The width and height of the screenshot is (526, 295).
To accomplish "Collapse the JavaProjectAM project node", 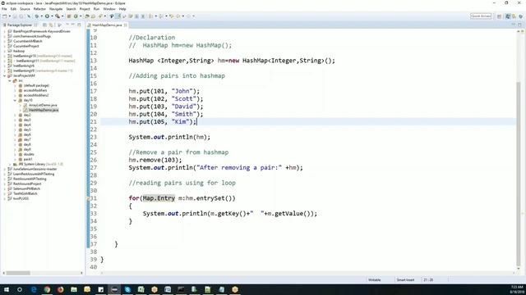I will (x=5, y=76).
